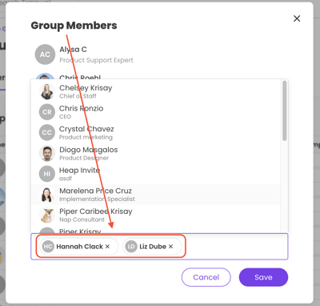Viewport: 320px width, 306px height.
Task: Remove Hannah Clack chip with its X
Action: point(107,247)
